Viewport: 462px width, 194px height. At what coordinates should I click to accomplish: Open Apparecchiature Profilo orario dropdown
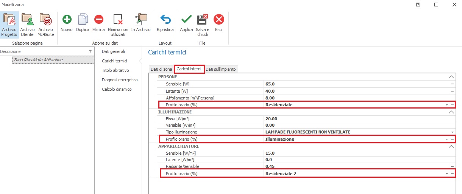(447, 174)
